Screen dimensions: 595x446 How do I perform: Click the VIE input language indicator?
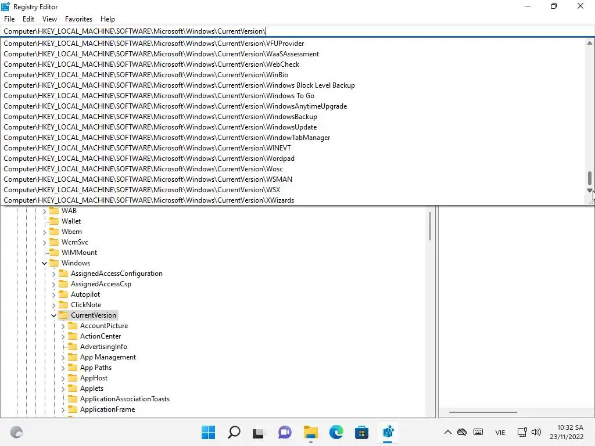(x=500, y=432)
